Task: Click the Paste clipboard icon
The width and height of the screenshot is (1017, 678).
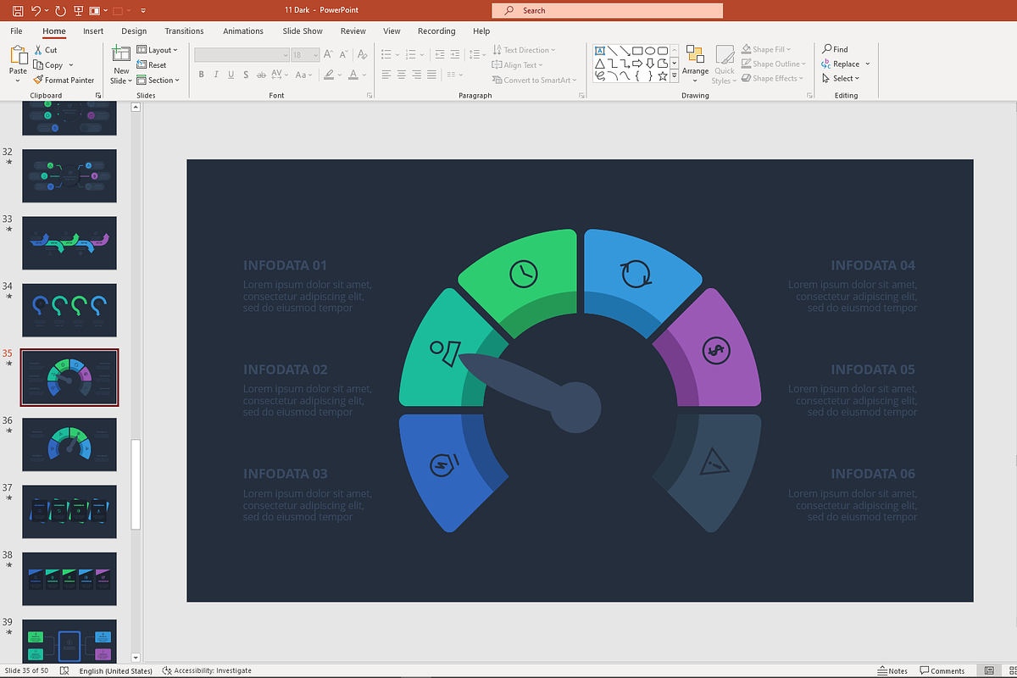Action: click(19, 55)
